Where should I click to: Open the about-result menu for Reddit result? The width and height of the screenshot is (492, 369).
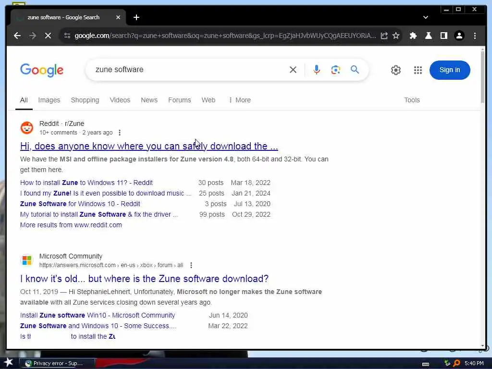(x=120, y=133)
